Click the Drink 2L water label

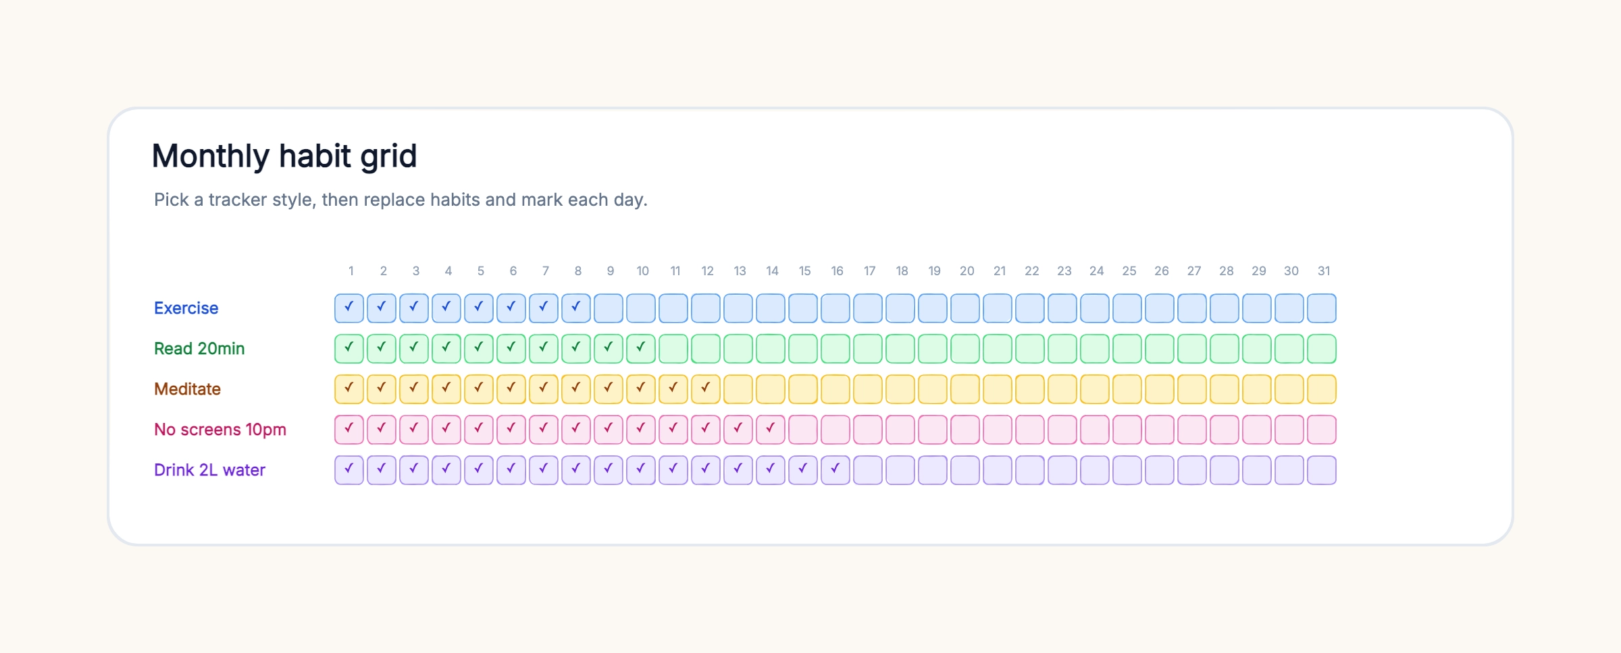pyautogui.click(x=209, y=470)
